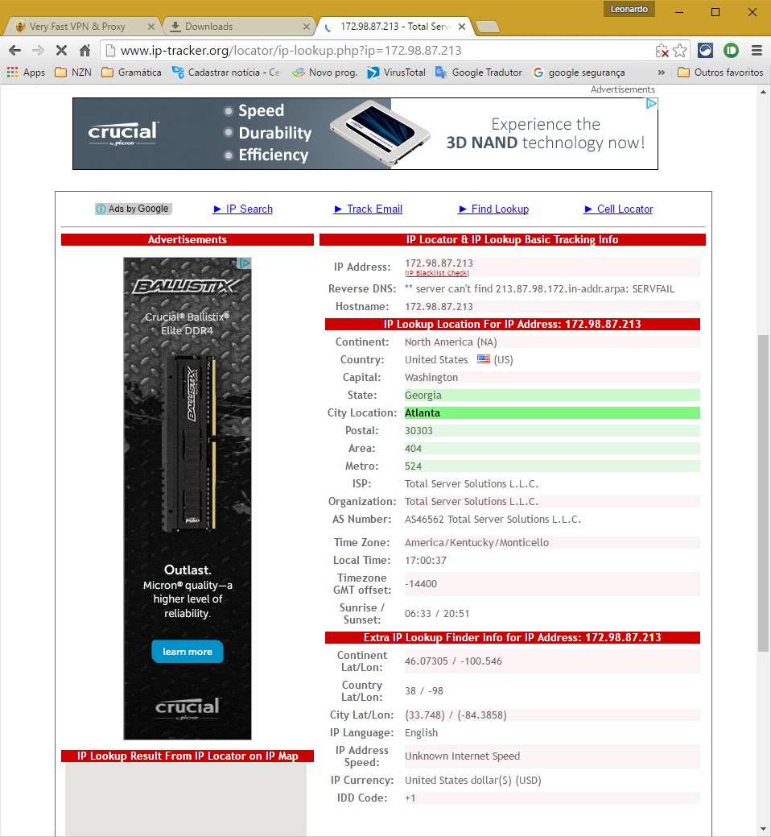The image size is (771, 837).
Task: Open the IP Search link
Action: [242, 209]
